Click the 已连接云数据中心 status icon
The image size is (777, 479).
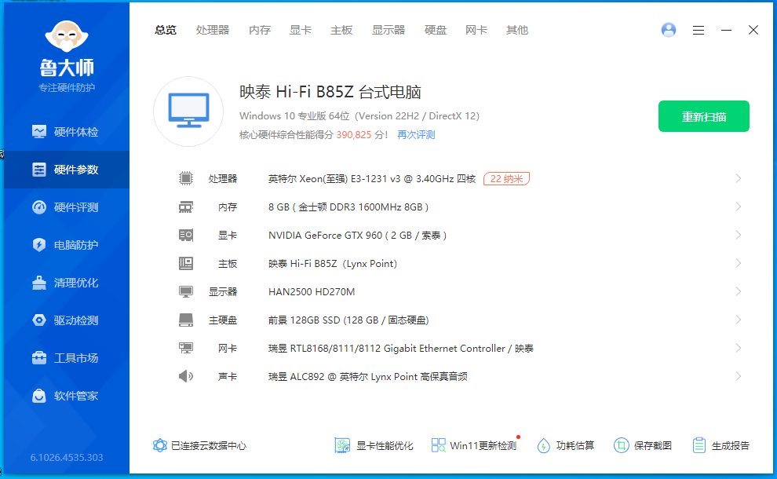[160, 445]
